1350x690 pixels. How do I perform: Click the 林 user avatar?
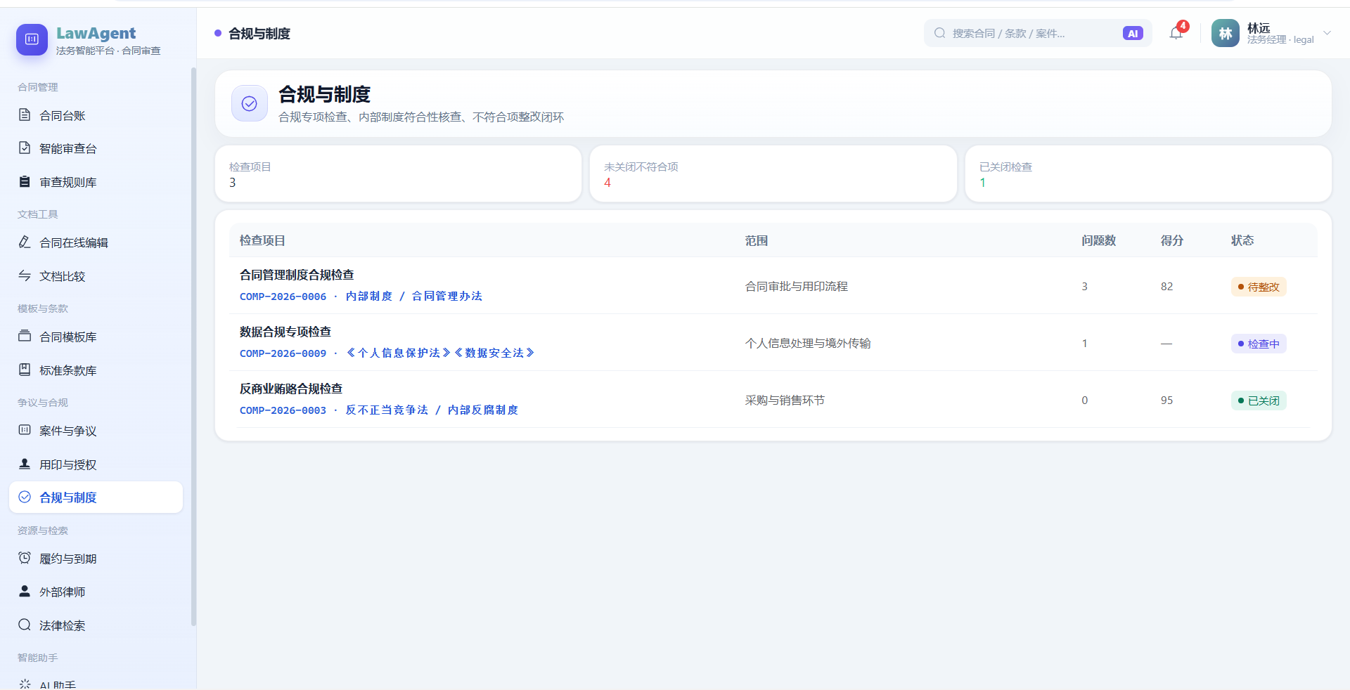1225,33
